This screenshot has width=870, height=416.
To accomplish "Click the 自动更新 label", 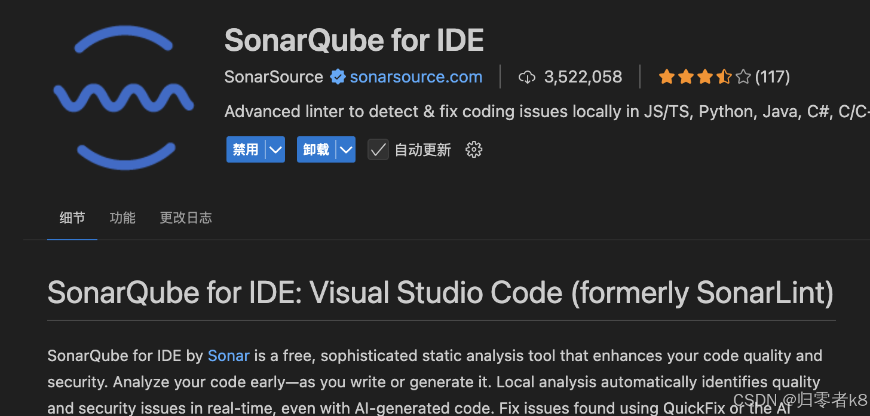I will [x=422, y=149].
